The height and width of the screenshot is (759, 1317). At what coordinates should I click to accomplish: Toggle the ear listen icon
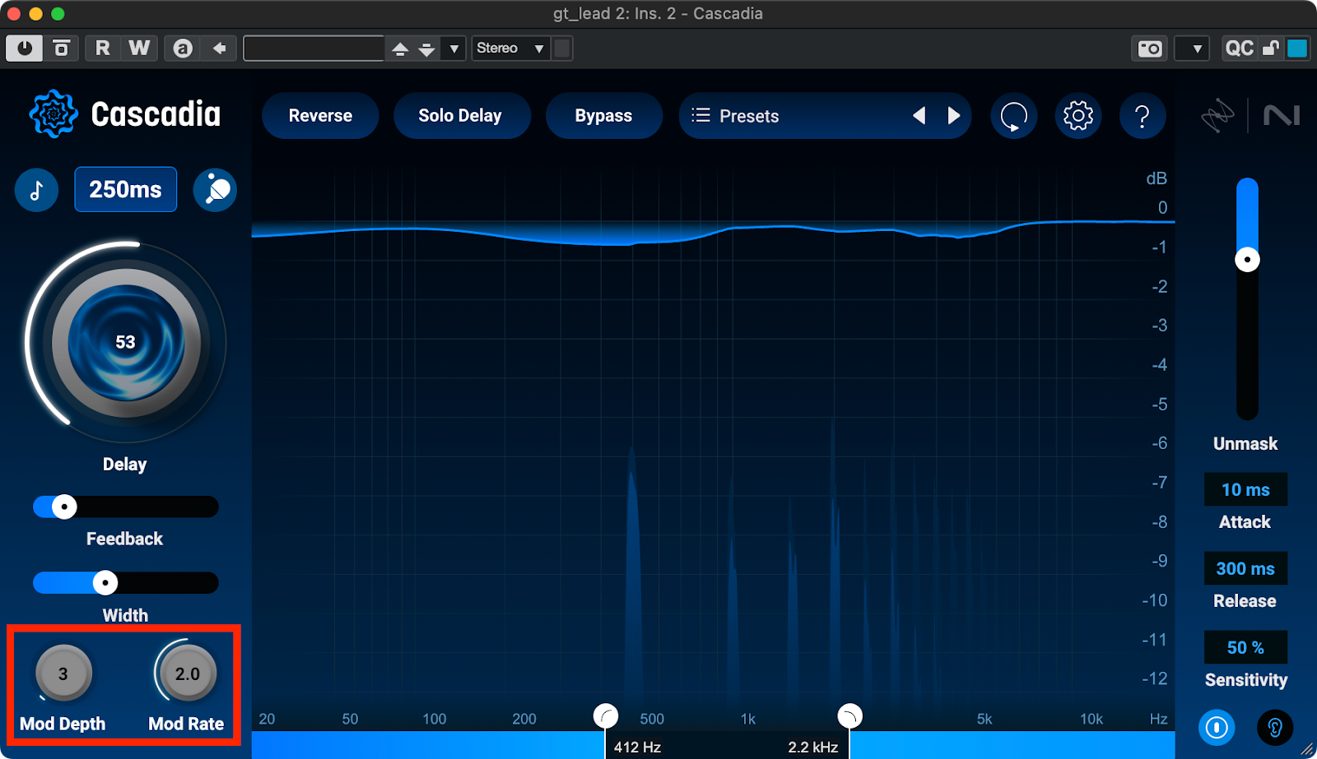click(x=1275, y=728)
